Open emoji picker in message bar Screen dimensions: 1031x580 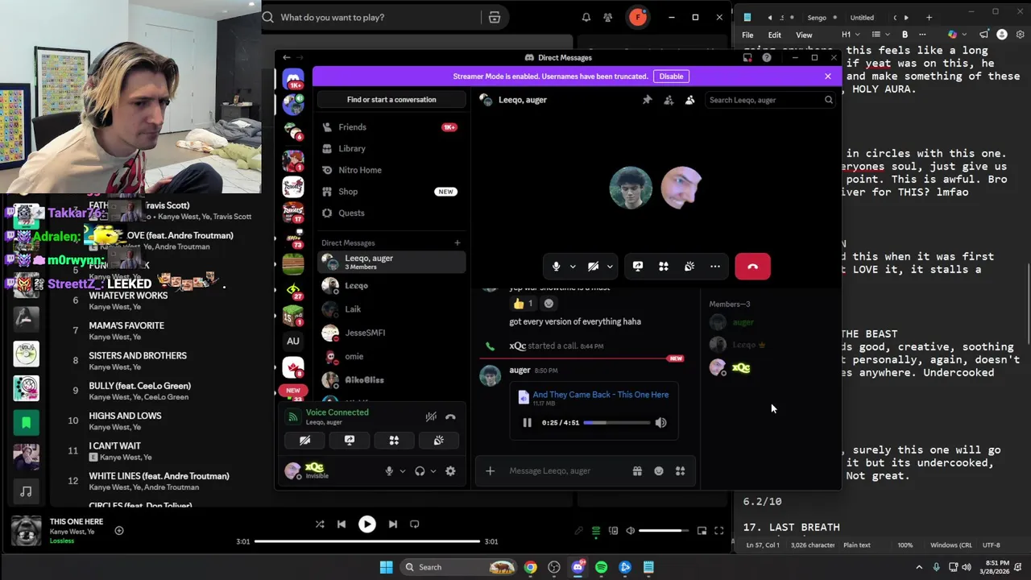click(x=659, y=471)
